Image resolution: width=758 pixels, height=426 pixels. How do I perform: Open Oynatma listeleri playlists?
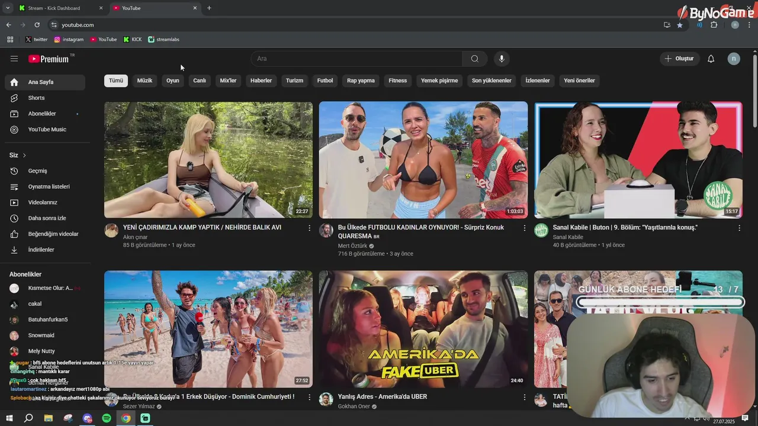click(45, 186)
